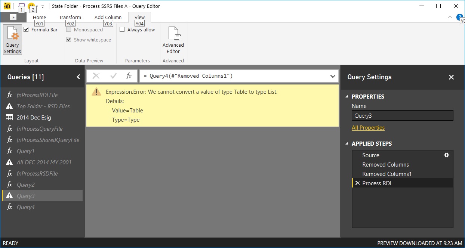
Task: Click the Power BI logo icon in title bar
Action: point(7,6)
